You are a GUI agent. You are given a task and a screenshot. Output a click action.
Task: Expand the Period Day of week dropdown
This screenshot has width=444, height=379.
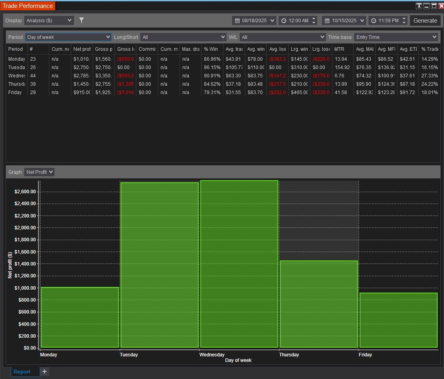point(68,37)
